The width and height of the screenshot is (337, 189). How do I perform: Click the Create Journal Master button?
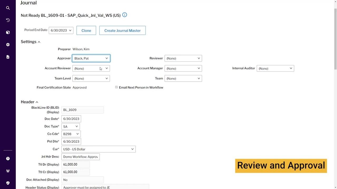(122, 30)
